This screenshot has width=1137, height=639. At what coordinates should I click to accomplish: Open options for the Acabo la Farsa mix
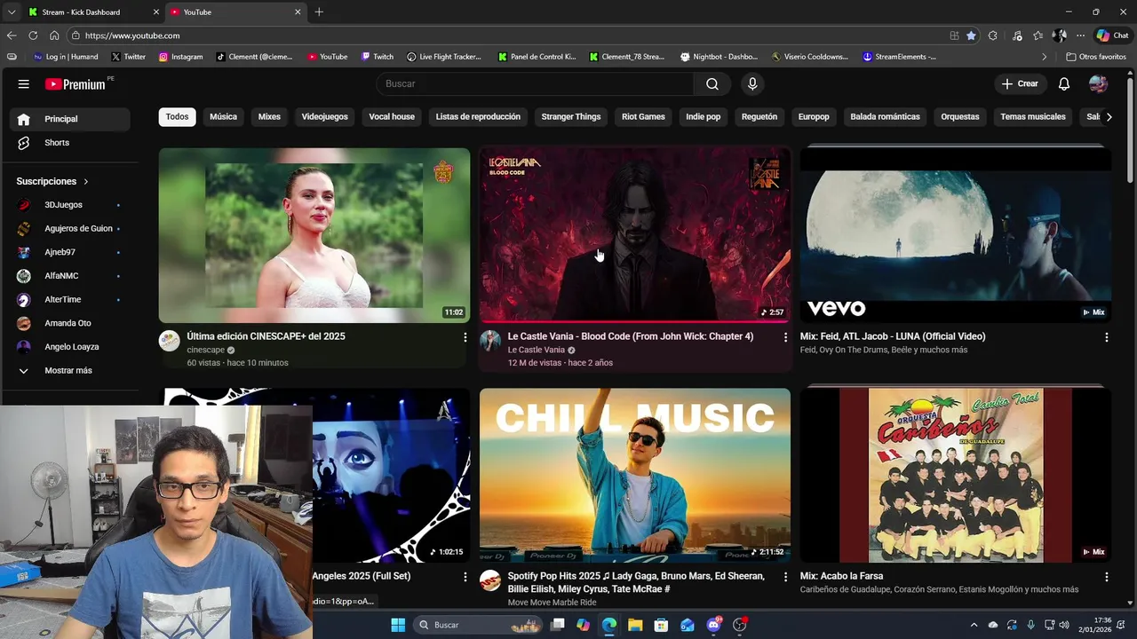tap(1106, 577)
